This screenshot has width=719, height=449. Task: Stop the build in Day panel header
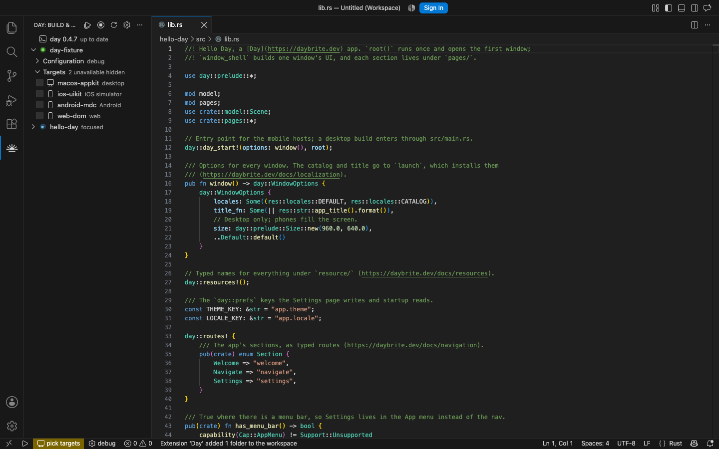pyautogui.click(x=101, y=25)
